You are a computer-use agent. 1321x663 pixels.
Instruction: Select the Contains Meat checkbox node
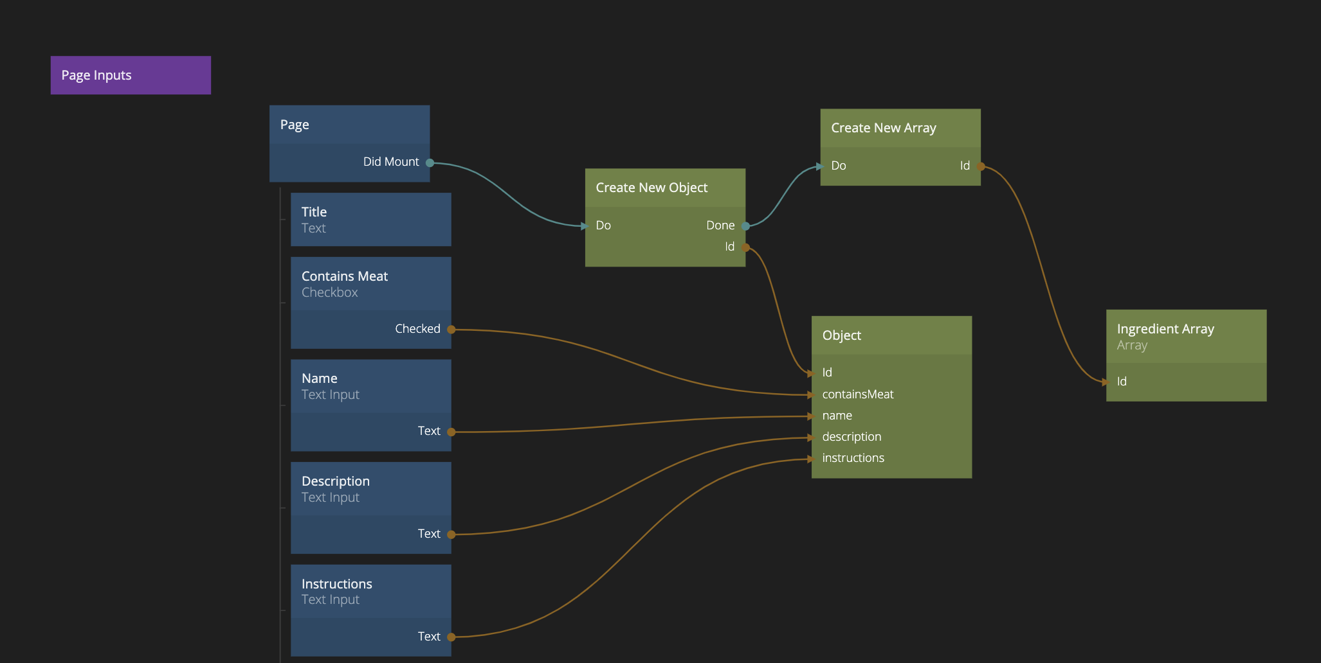pos(370,284)
